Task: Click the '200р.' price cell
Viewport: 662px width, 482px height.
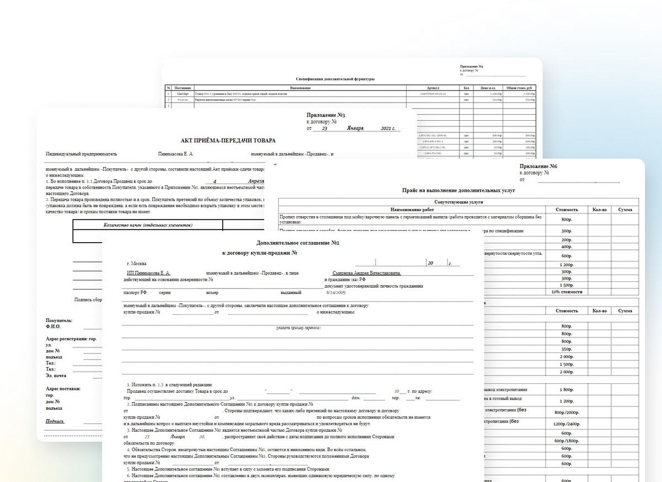Action: coord(567,240)
